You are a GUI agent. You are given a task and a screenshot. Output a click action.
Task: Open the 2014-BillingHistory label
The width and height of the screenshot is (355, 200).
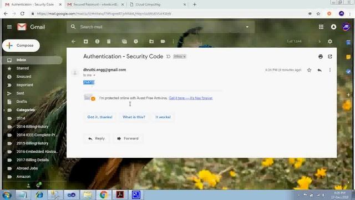coord(32,127)
